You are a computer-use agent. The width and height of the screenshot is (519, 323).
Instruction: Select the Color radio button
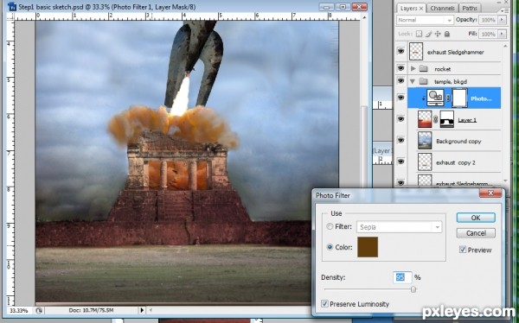point(330,247)
